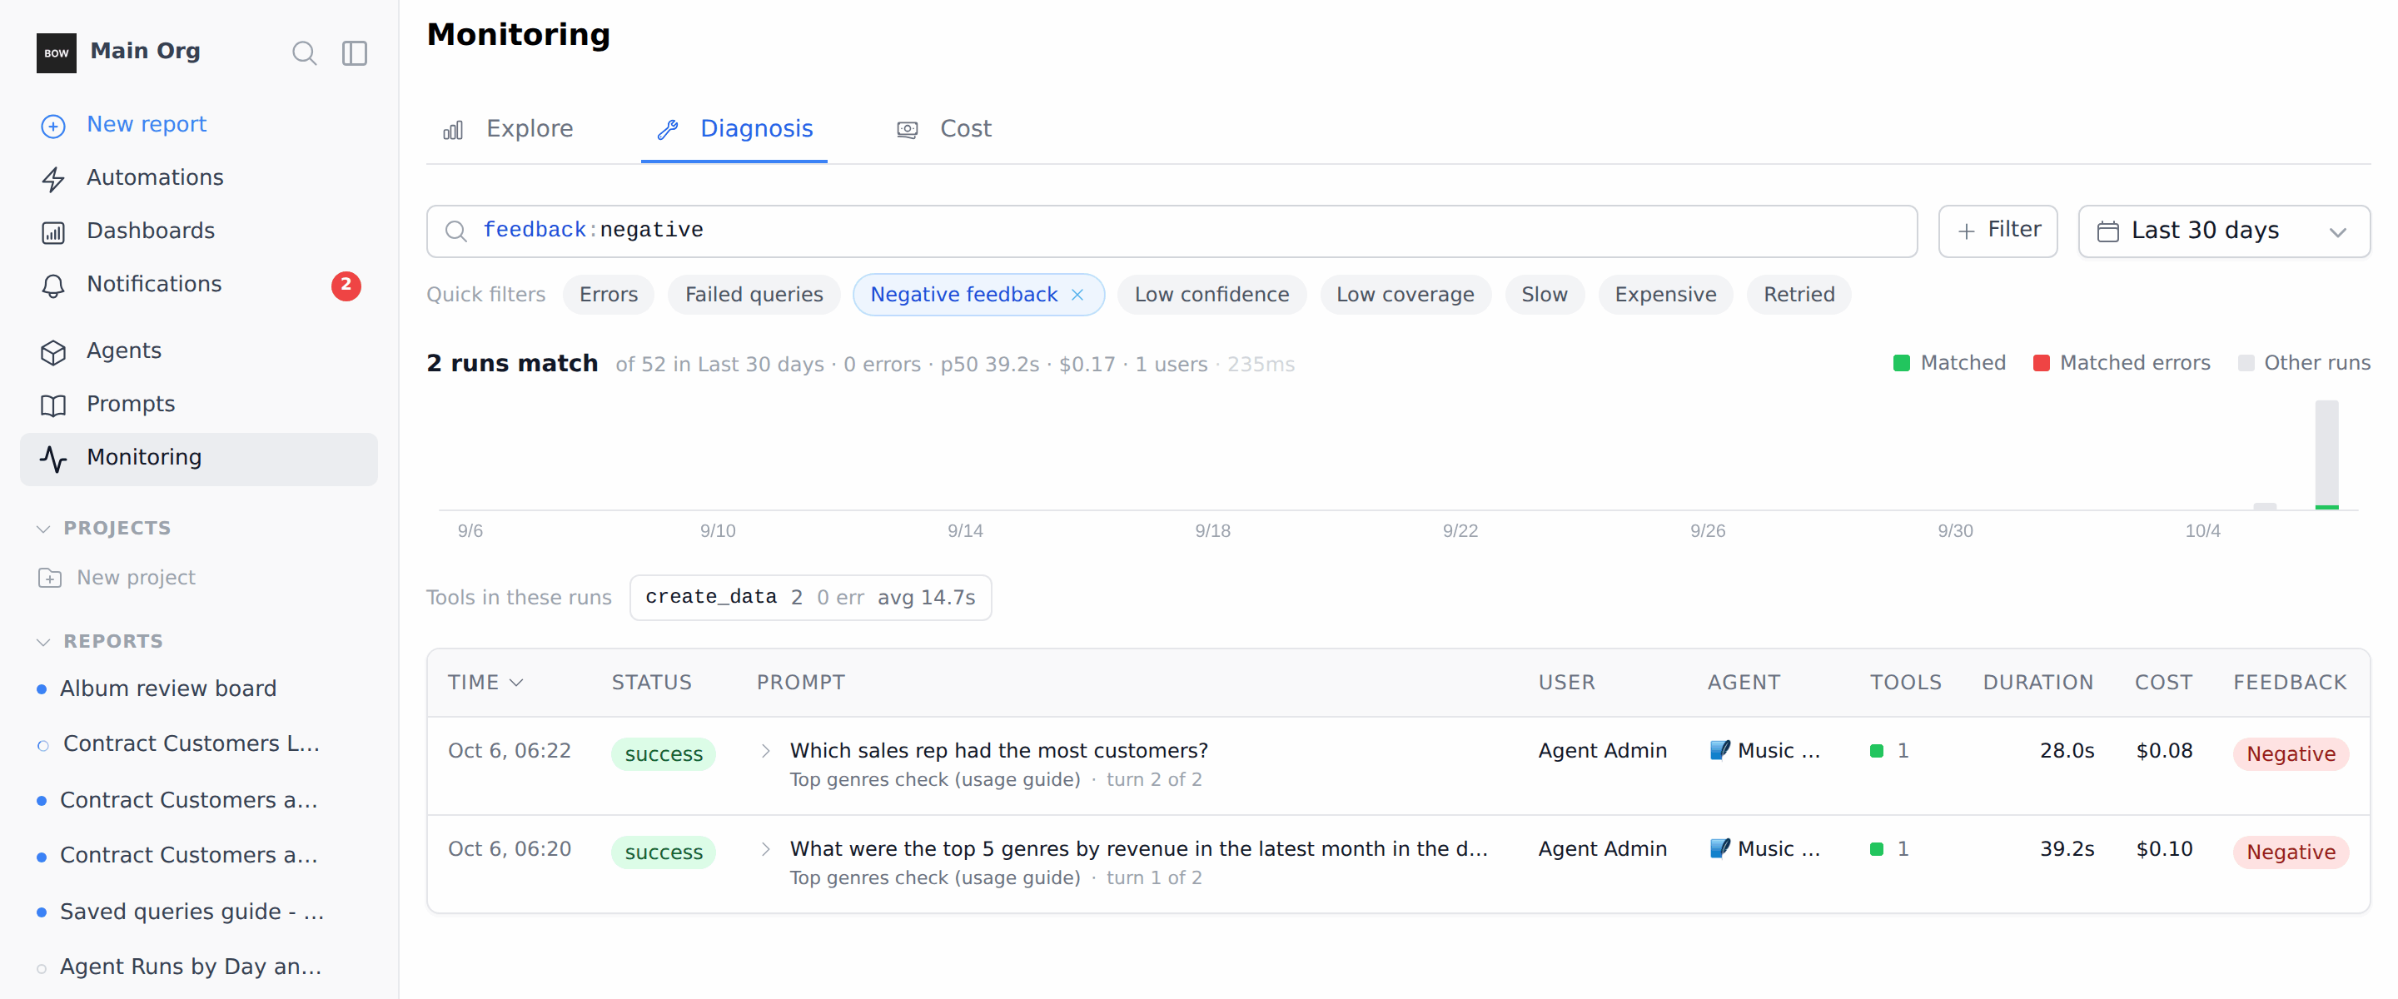Click the Automations lightning icon
The height and width of the screenshot is (999, 2398).
[53, 179]
